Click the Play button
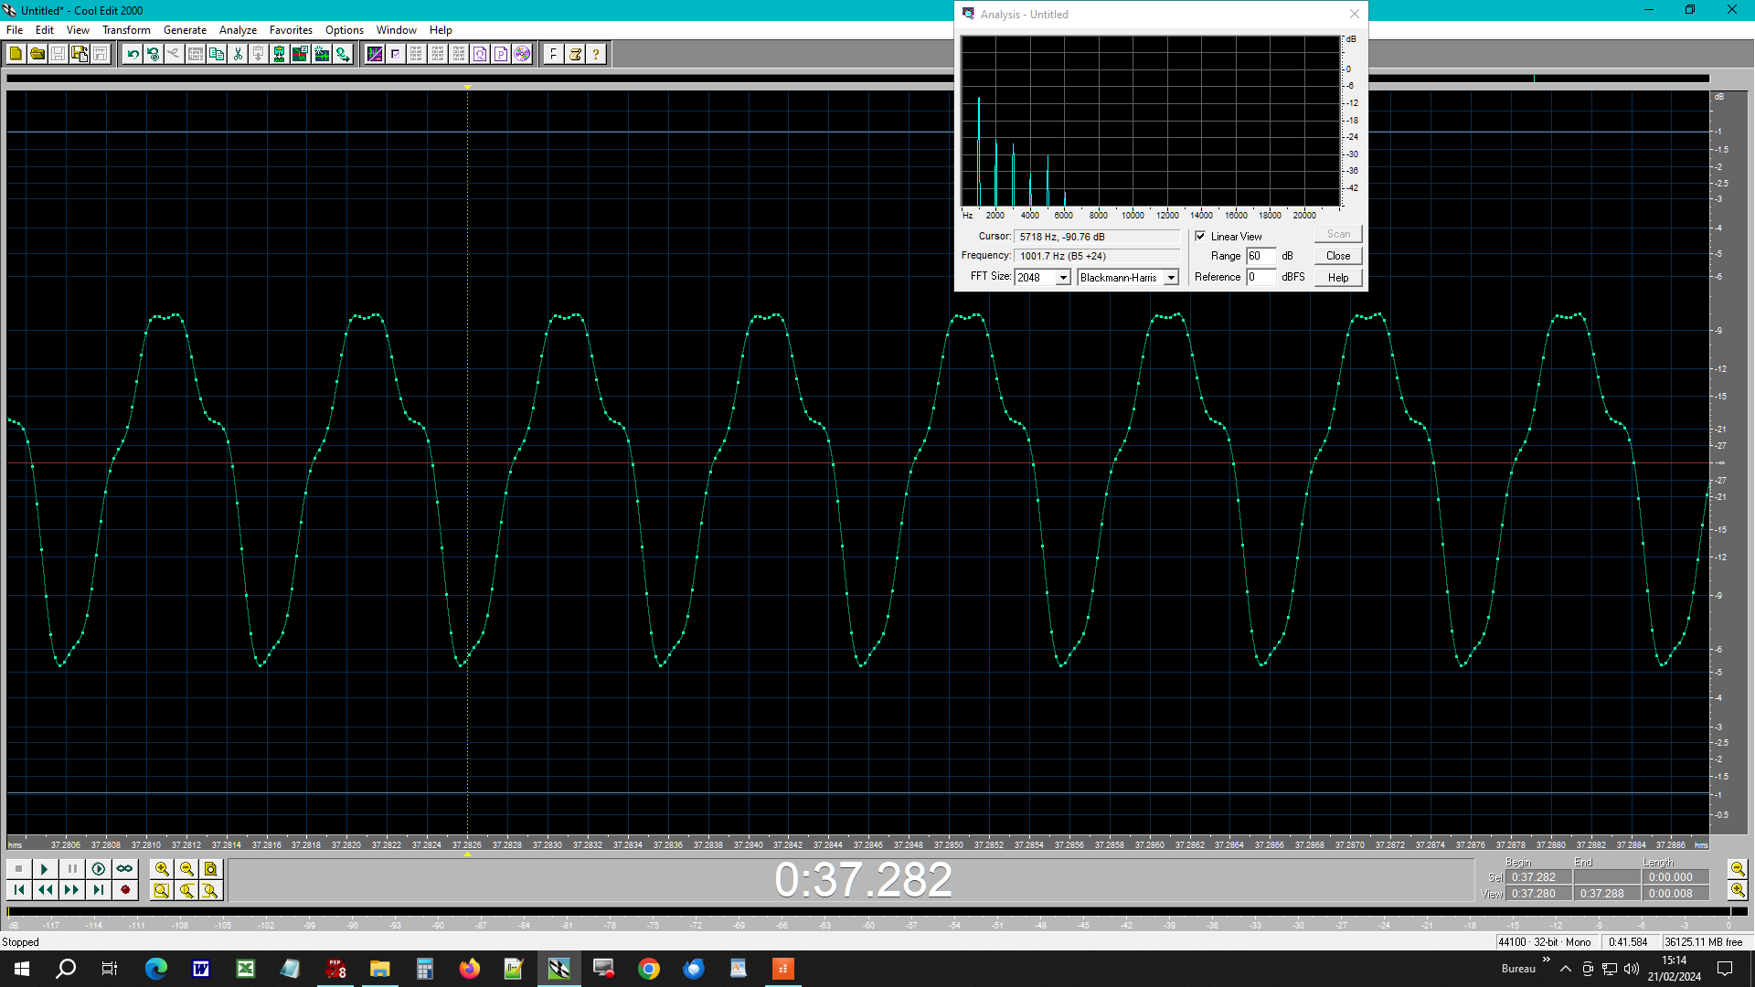Image resolution: width=1755 pixels, height=987 pixels. 45,869
